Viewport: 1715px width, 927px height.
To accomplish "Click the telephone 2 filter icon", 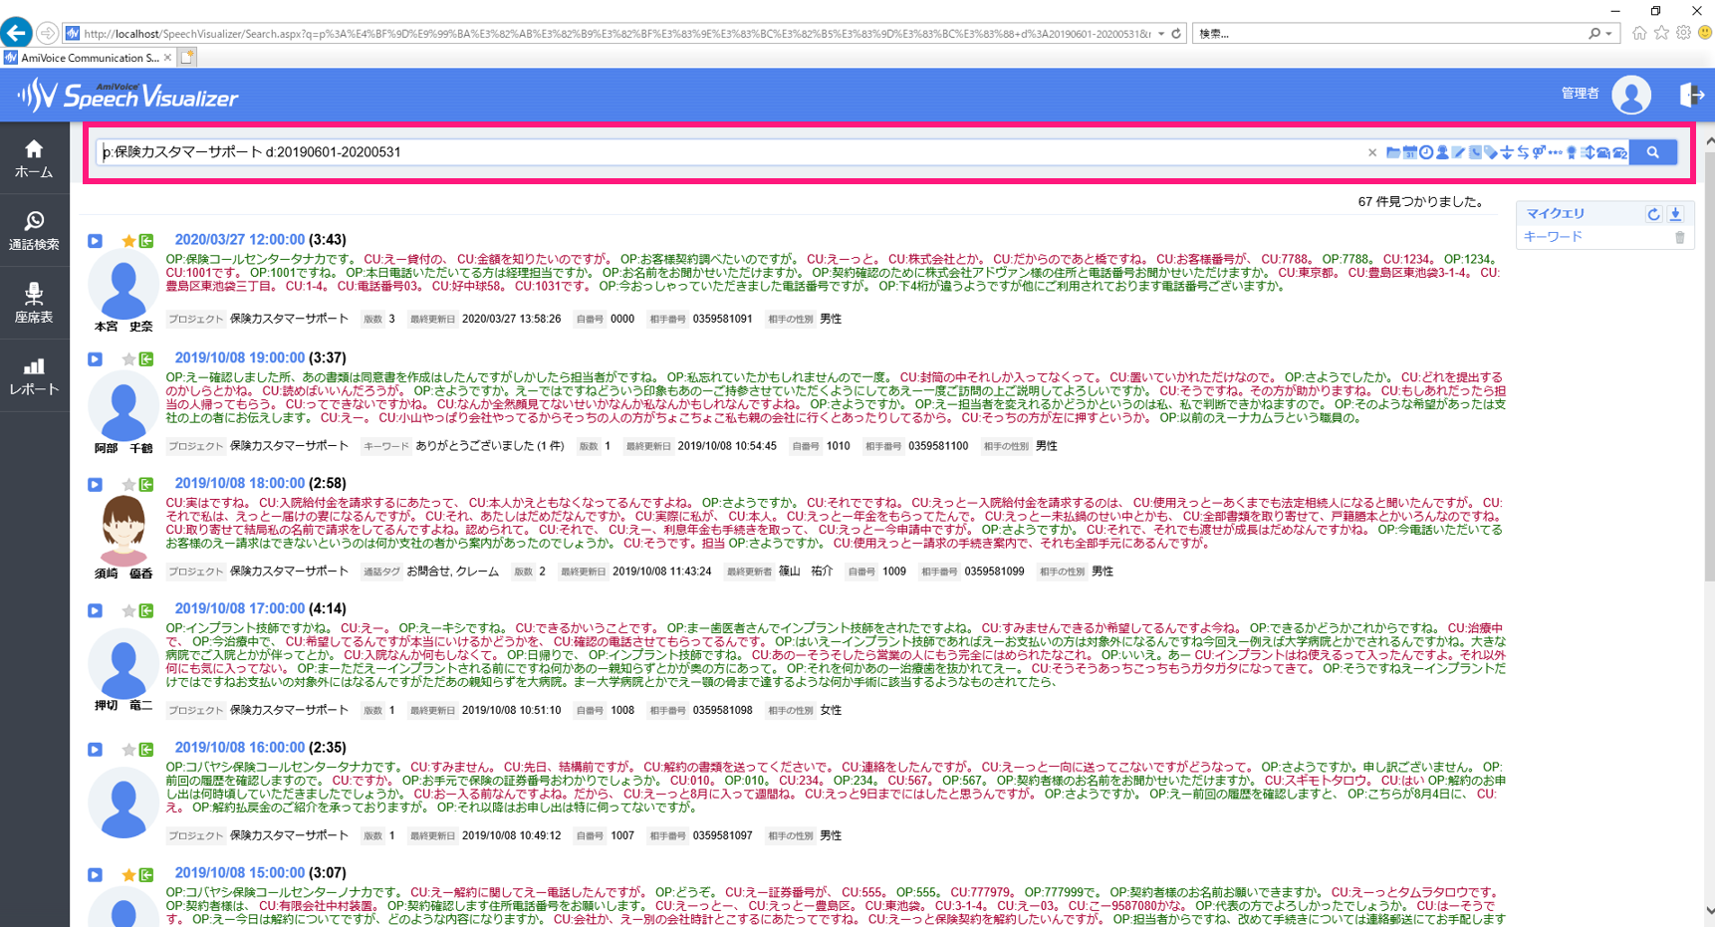I will point(1619,152).
